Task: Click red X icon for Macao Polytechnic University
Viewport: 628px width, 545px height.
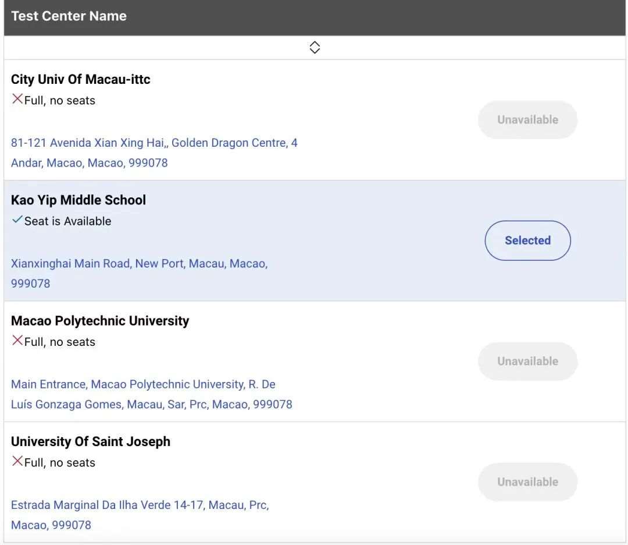Action: (17, 341)
